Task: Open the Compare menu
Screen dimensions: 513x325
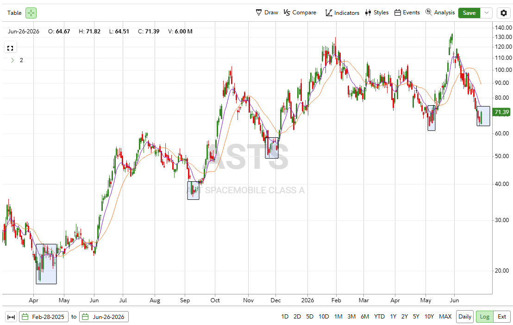Action: click(300, 13)
